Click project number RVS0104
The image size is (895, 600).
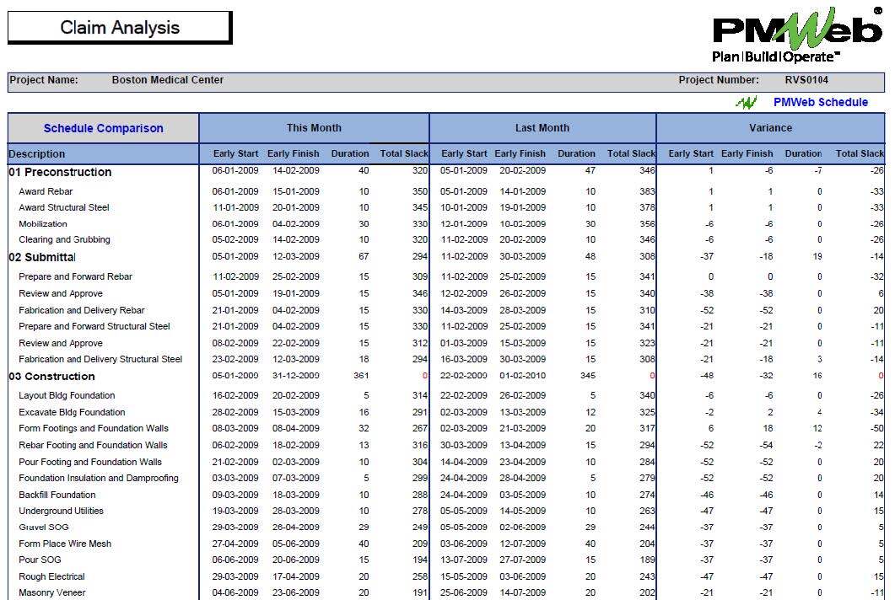(806, 81)
